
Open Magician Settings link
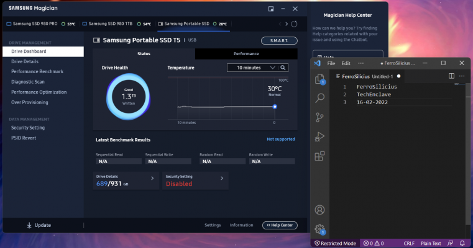pyautogui.click(x=213, y=225)
